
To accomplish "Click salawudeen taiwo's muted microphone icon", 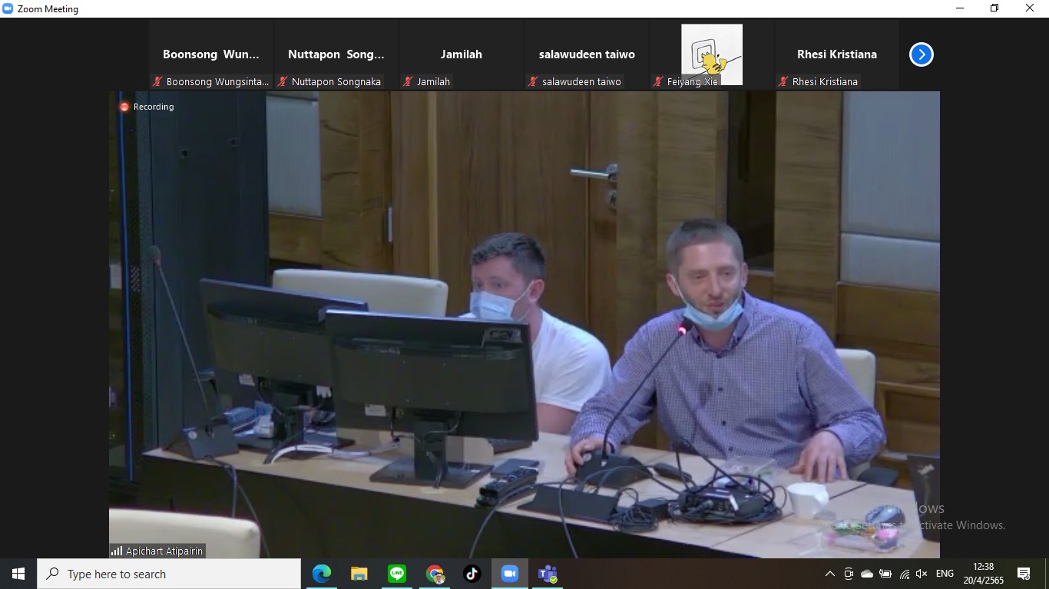I will (x=533, y=81).
